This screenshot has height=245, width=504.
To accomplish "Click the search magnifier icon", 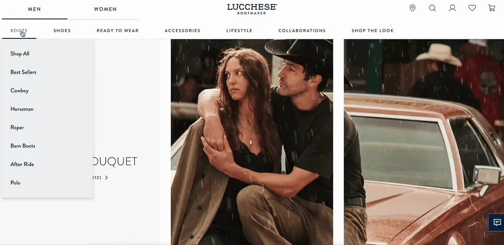I will point(432,8).
